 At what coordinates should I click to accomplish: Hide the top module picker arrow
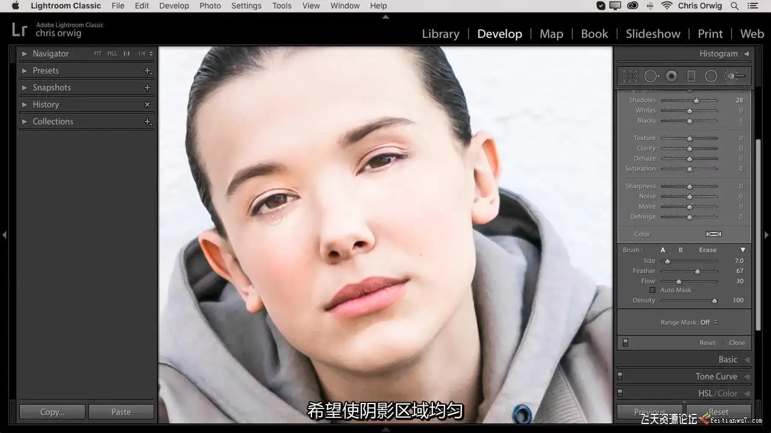point(385,16)
